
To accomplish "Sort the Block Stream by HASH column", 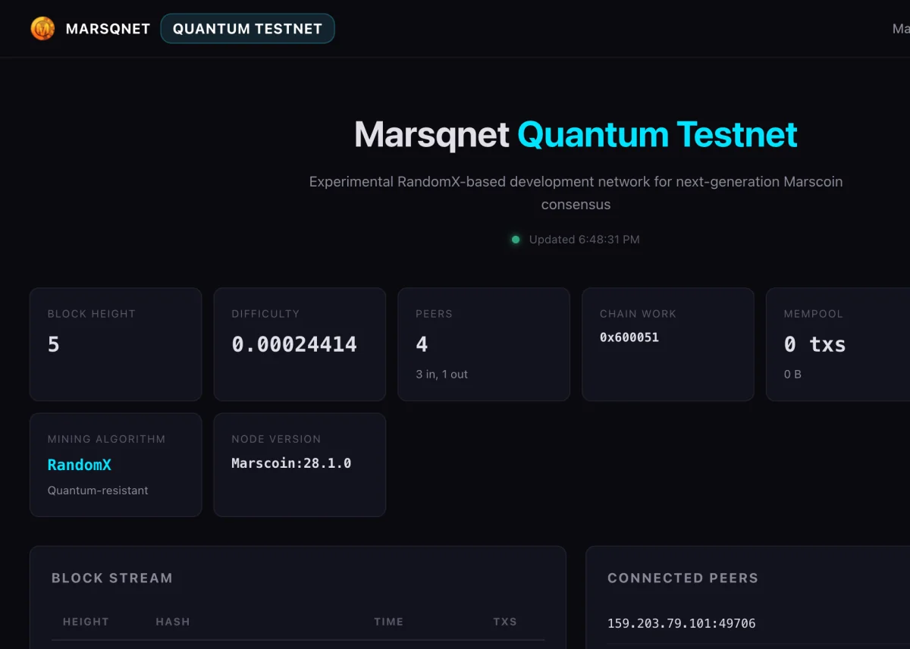I will click(x=172, y=621).
